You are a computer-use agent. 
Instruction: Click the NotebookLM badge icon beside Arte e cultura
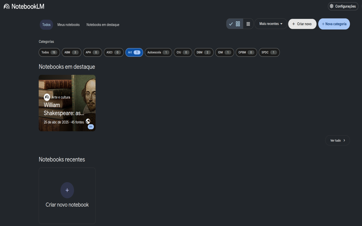[47, 97]
